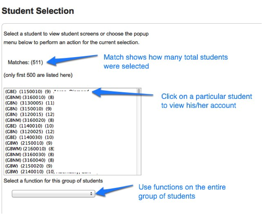
Task: Select student entry (GBNM) (3160010) (8)
Action: [x=30, y=97]
